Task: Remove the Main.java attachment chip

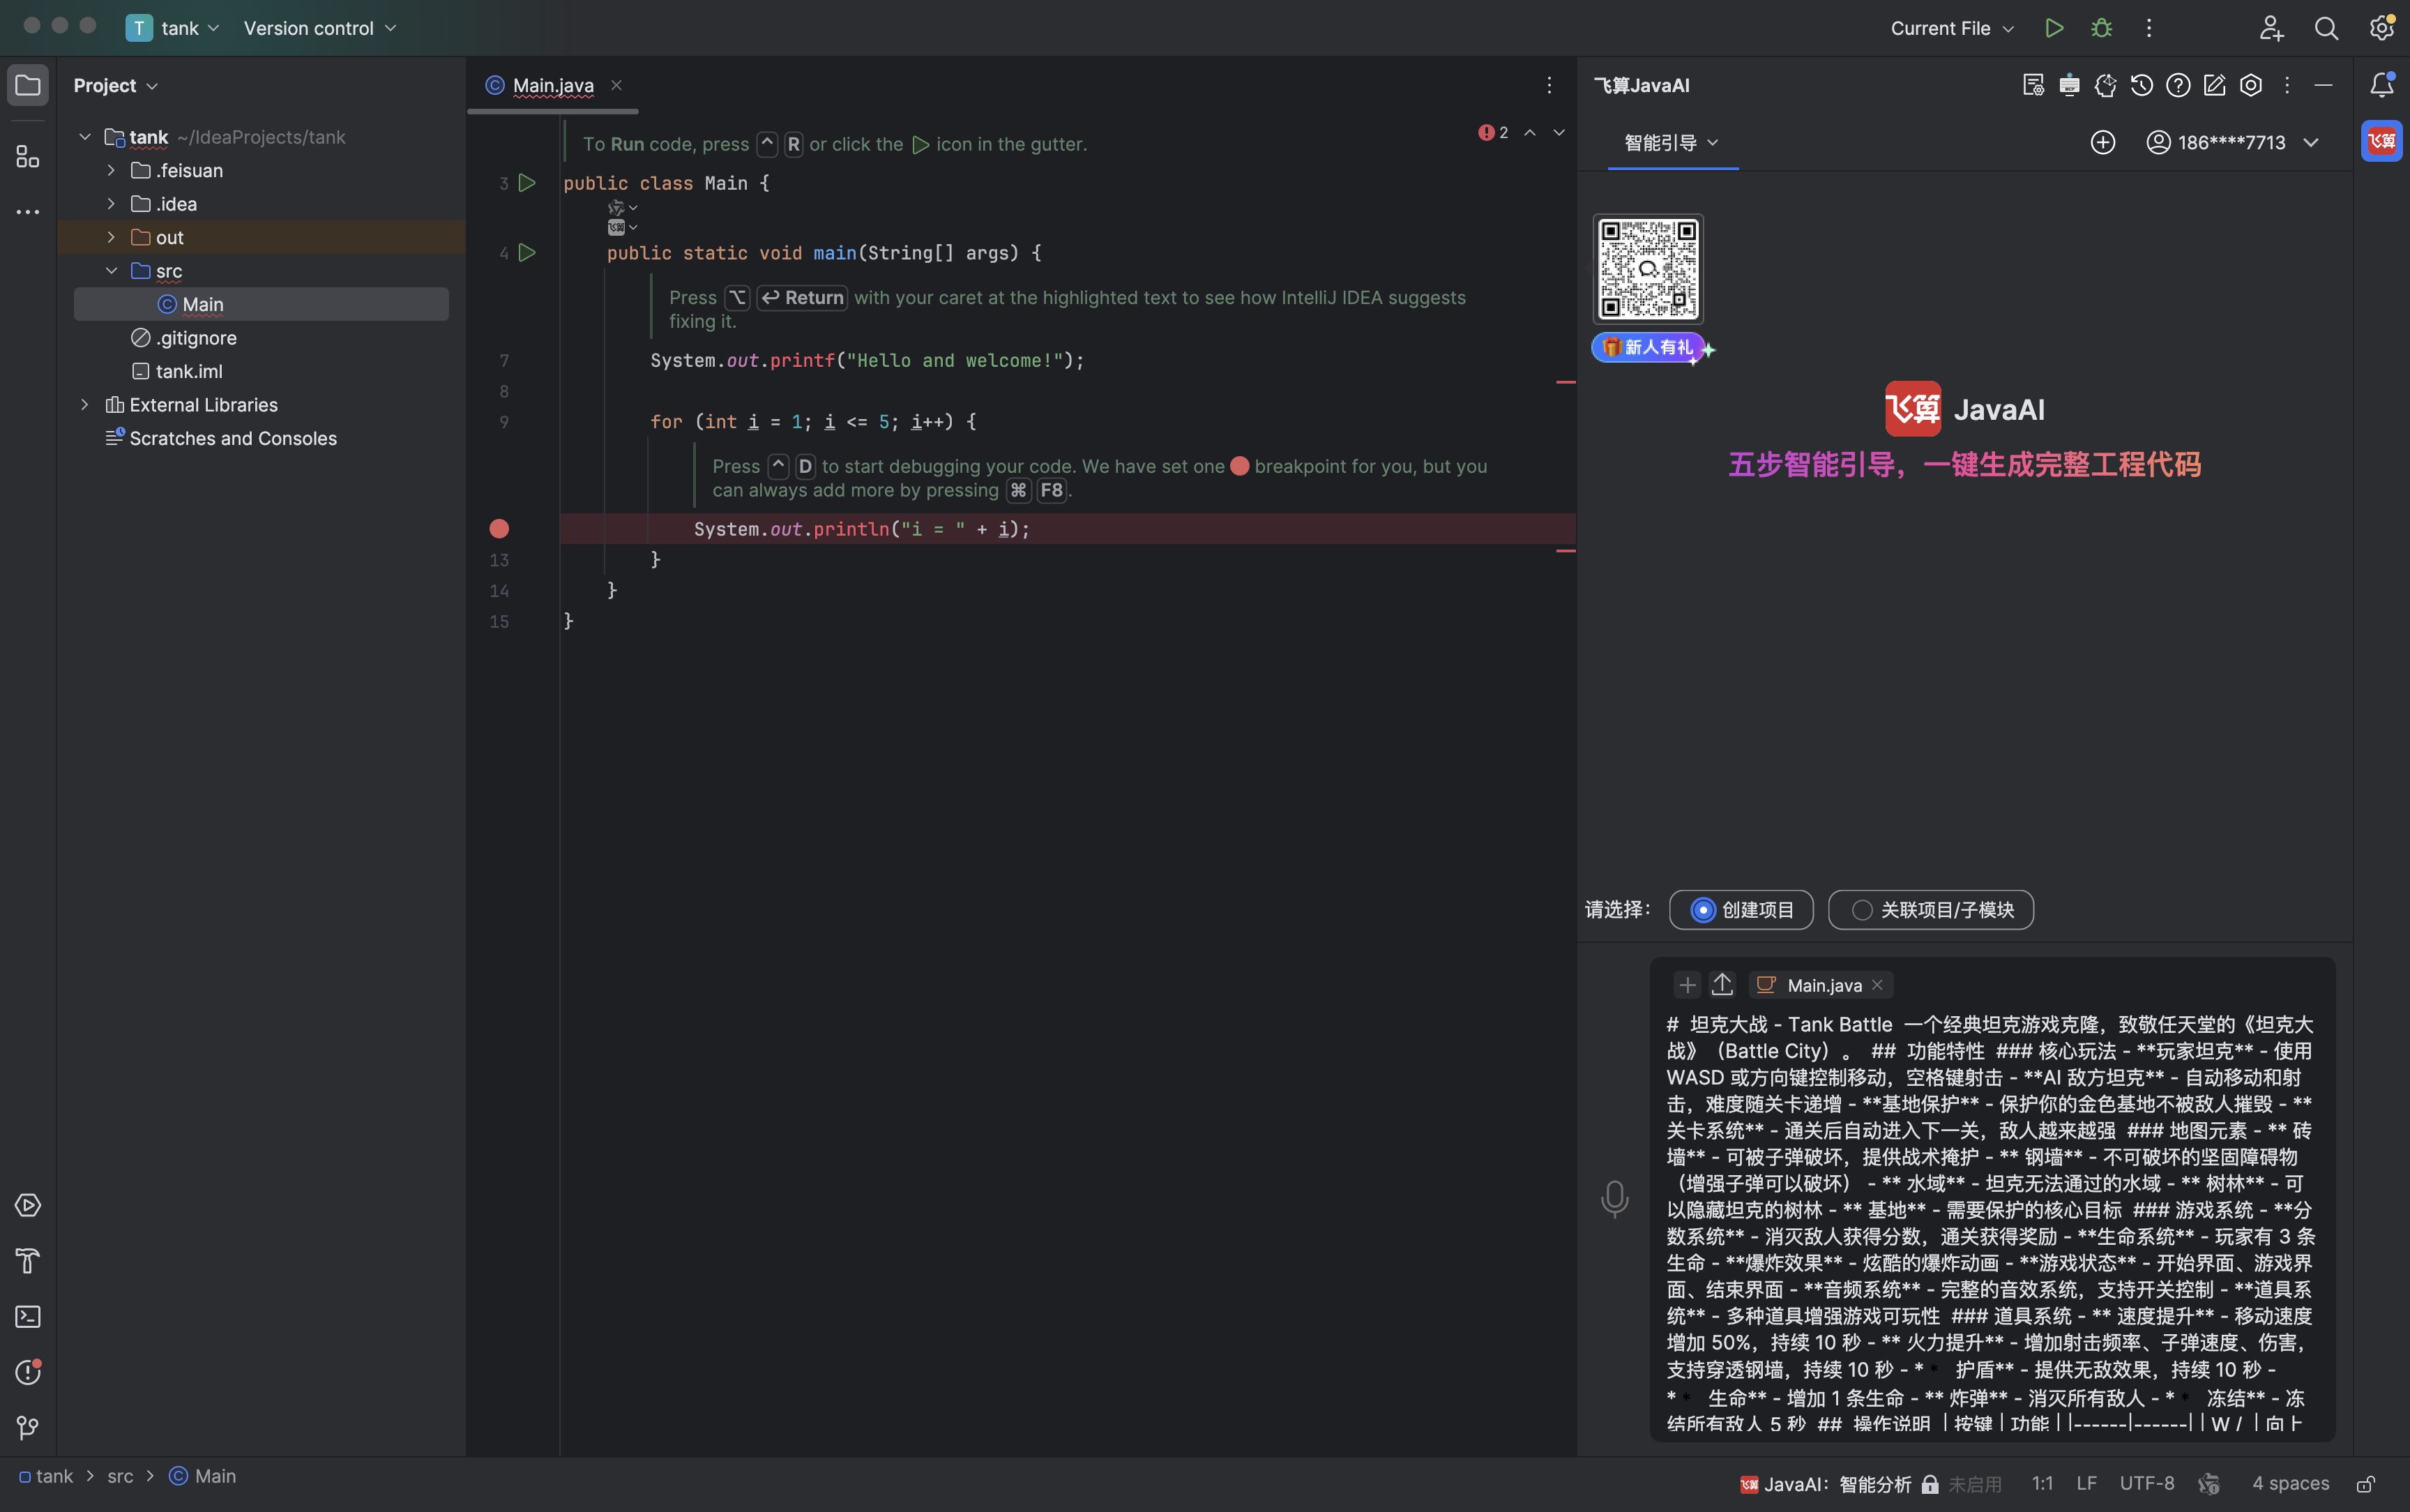Action: tap(1877, 985)
